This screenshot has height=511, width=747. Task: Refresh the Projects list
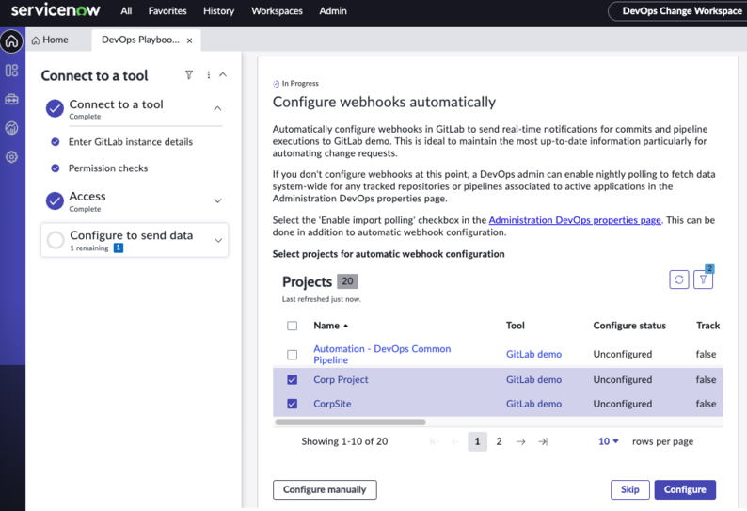pyautogui.click(x=679, y=279)
